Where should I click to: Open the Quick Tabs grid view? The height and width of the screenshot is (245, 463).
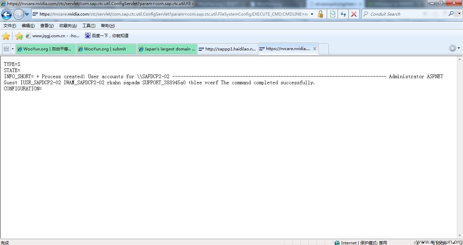tap(6, 49)
